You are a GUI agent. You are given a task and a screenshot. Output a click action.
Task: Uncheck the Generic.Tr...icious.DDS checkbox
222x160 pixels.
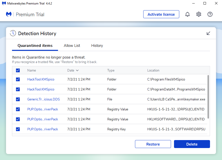pyautogui.click(x=18, y=99)
